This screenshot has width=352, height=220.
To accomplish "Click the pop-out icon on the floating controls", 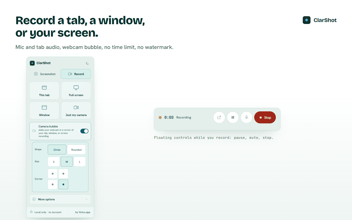I will click(219, 117).
